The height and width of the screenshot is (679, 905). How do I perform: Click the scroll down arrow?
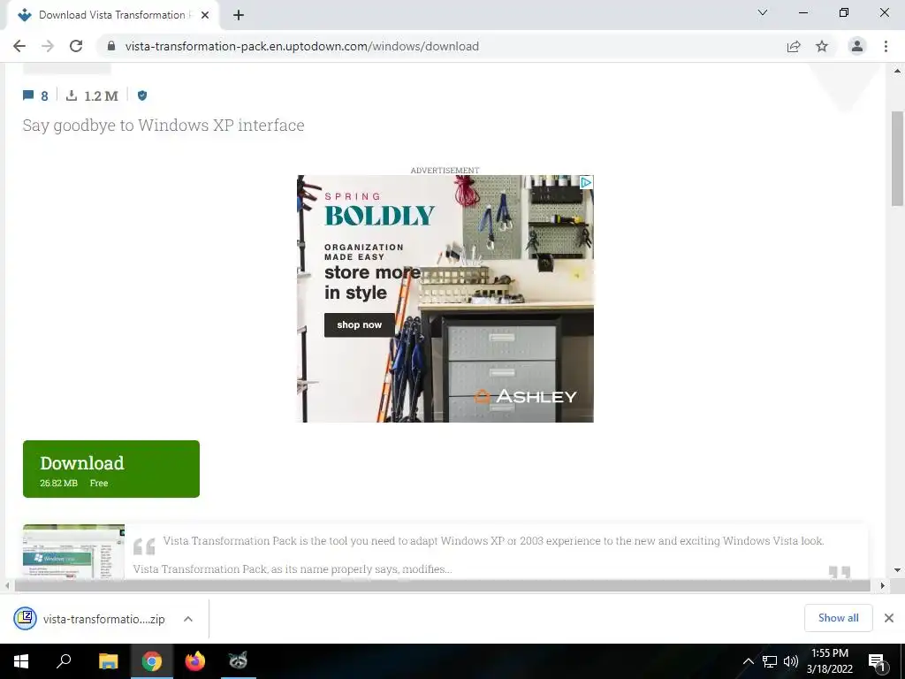pos(897,570)
